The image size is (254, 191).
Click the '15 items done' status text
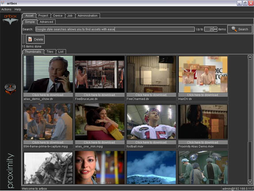32,47
